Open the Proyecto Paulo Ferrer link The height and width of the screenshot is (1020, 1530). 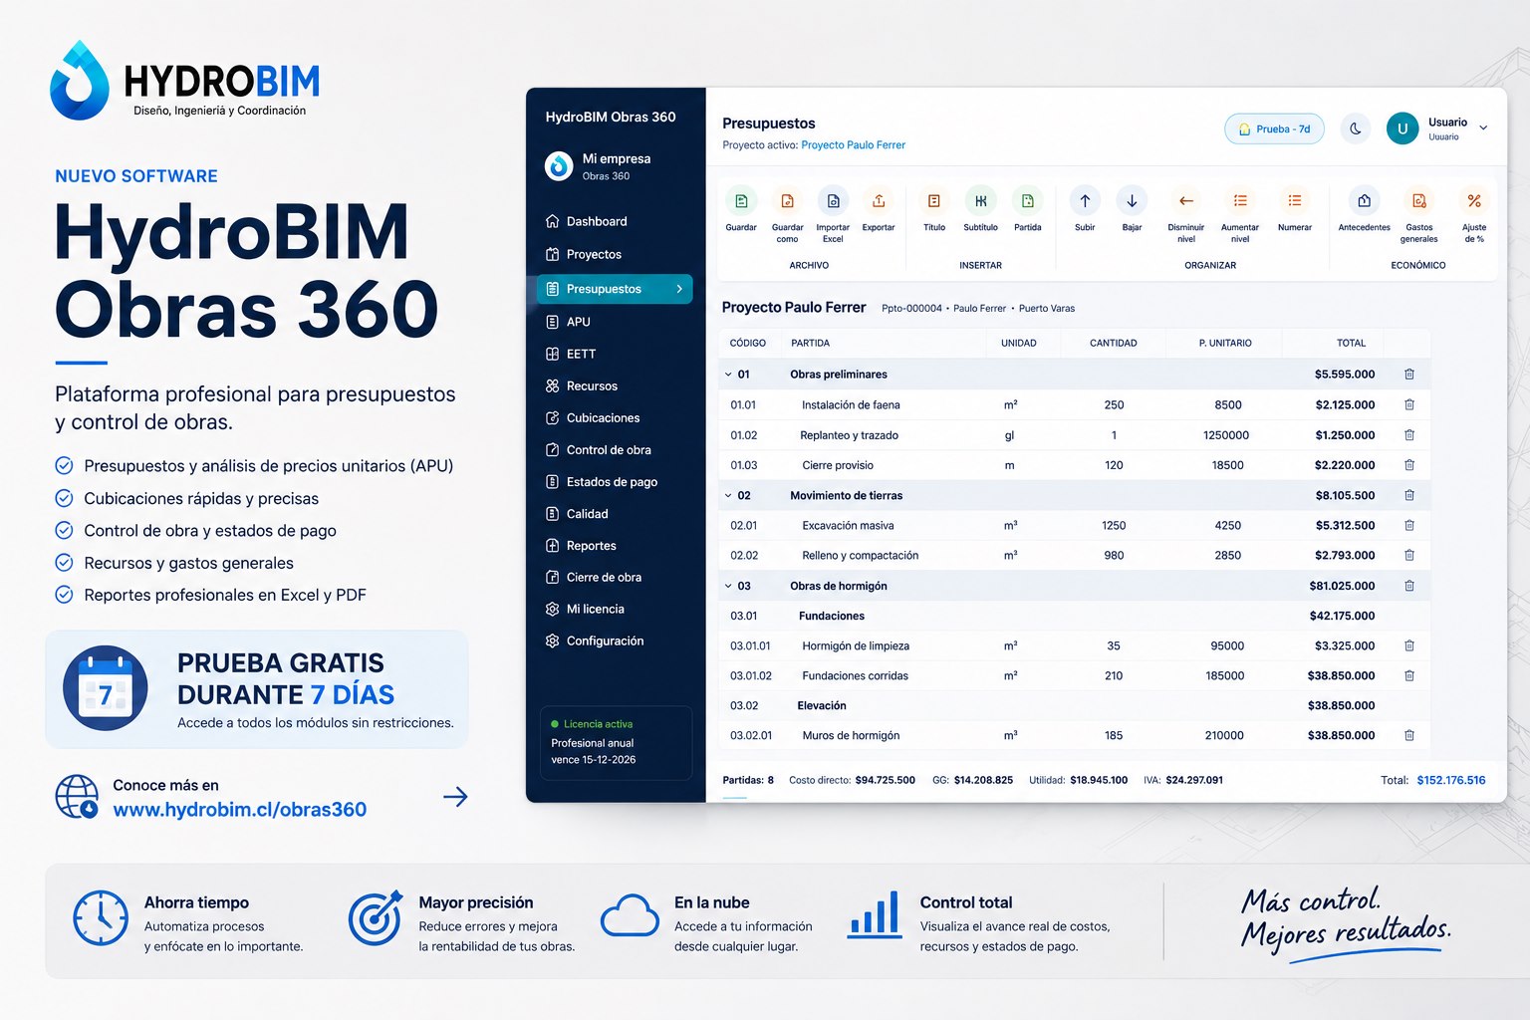pyautogui.click(x=853, y=145)
